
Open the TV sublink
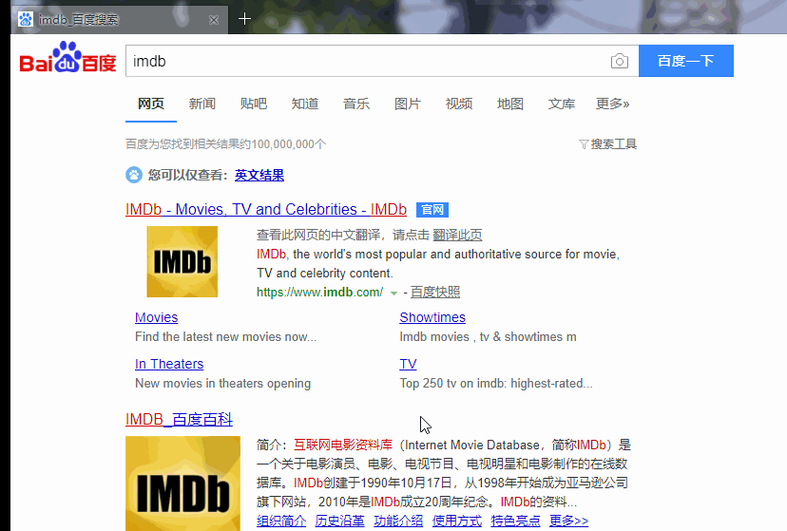[408, 364]
